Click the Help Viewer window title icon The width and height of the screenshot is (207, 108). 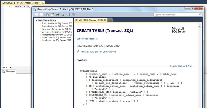pyautogui.click(x=35, y=9)
